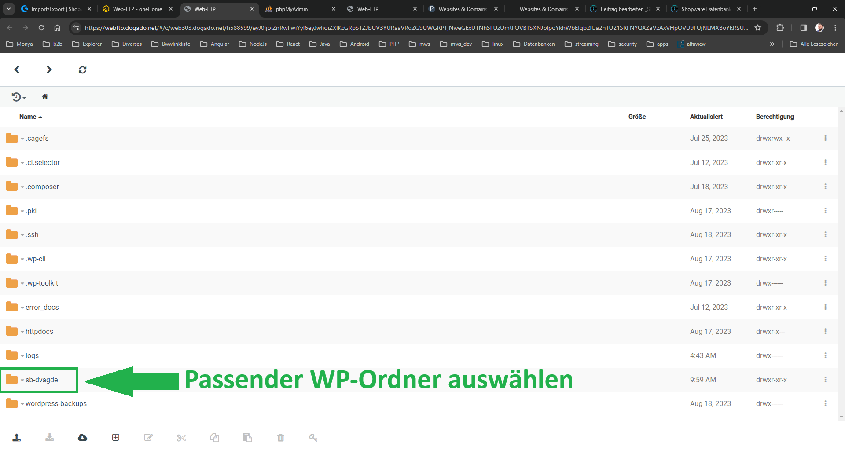Navigate back with the Web-FTP left chevron
The height and width of the screenshot is (454, 845).
coord(17,70)
